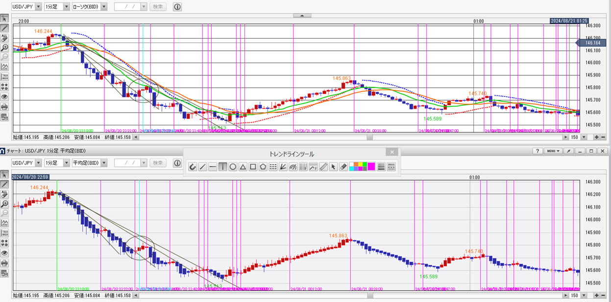The width and height of the screenshot is (611, 302).
Task: Select the magenta color swatch
Action: pyautogui.click(x=371, y=167)
